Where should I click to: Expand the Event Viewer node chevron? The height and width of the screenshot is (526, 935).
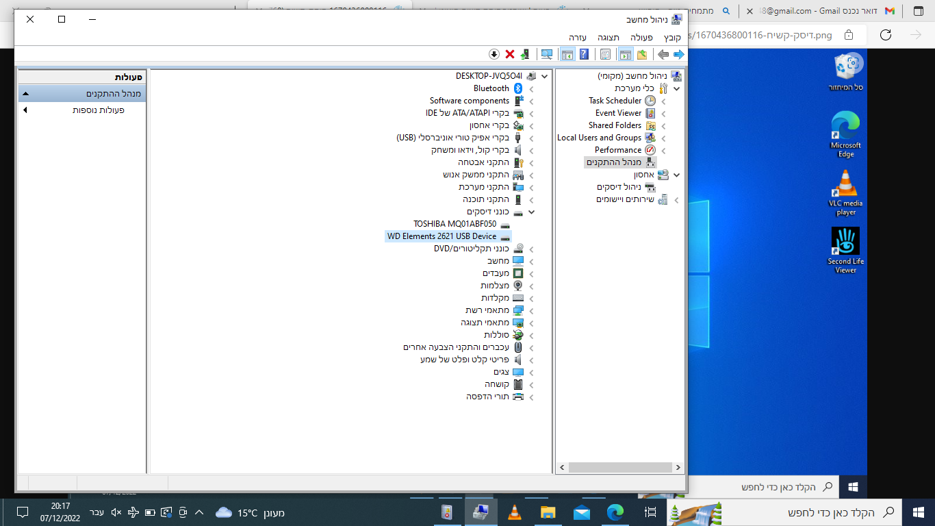(663, 113)
